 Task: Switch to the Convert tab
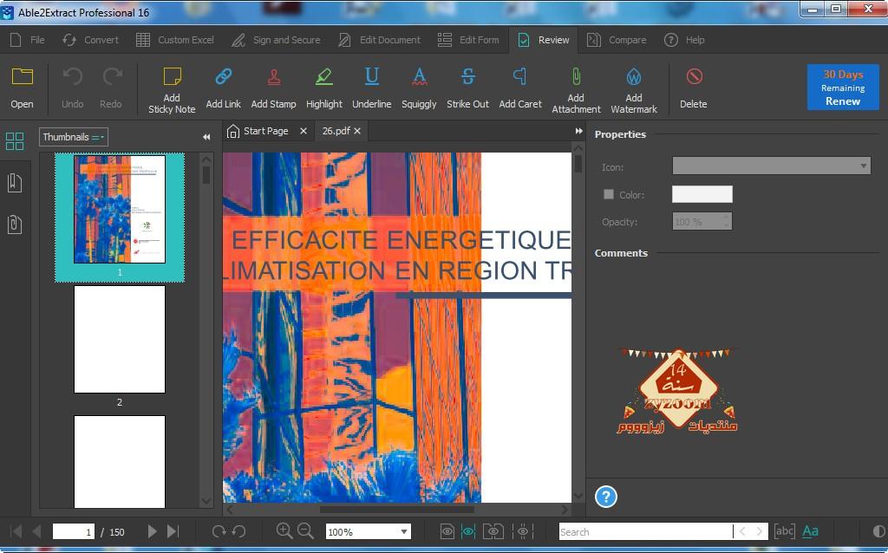[90, 40]
